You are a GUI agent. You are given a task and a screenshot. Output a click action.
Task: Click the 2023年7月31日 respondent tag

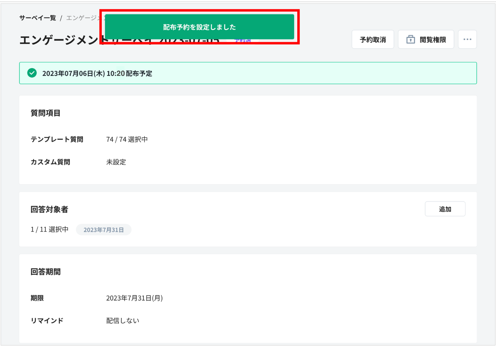click(x=104, y=230)
